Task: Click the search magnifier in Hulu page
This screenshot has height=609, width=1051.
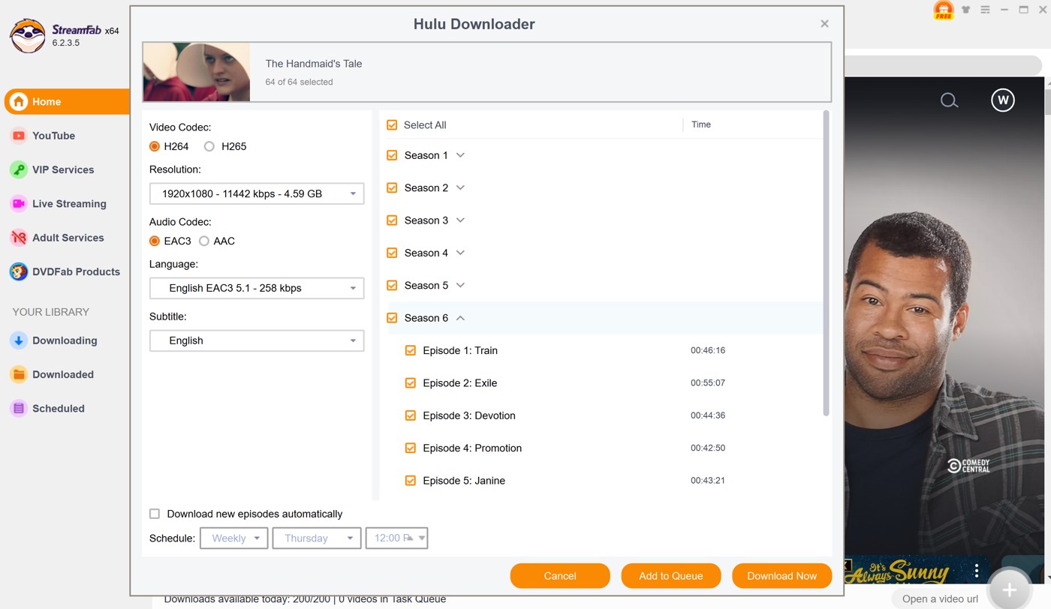Action: pyautogui.click(x=949, y=100)
